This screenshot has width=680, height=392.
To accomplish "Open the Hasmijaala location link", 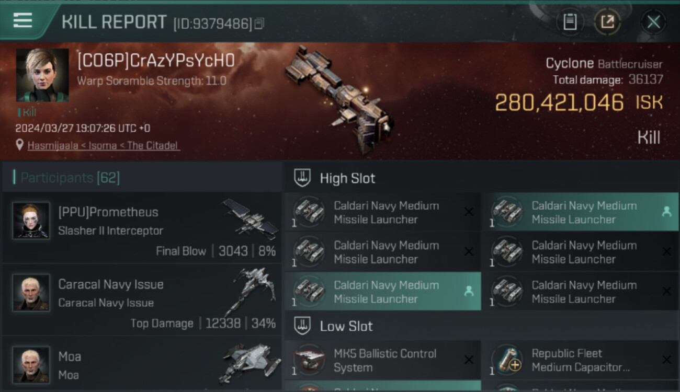I will point(104,146).
